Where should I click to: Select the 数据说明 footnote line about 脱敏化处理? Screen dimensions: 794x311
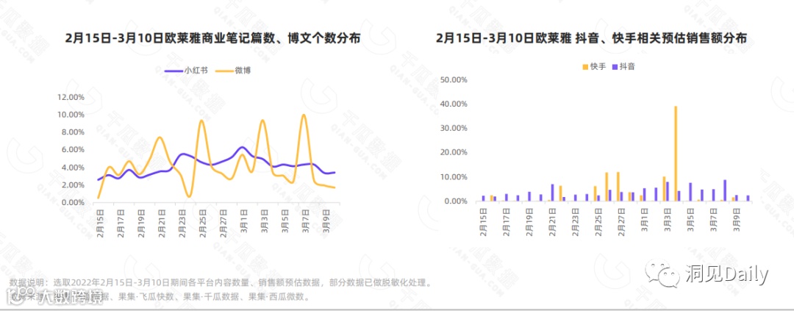point(220,282)
